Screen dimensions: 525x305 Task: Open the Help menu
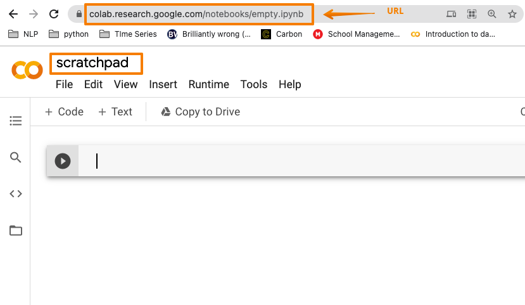[290, 84]
